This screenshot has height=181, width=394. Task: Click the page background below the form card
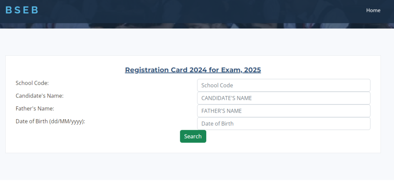coord(192,167)
